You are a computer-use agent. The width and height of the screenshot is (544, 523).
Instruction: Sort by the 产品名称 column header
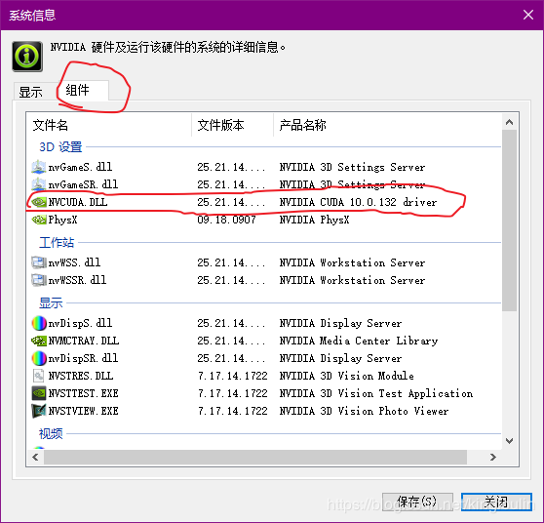click(x=388, y=125)
